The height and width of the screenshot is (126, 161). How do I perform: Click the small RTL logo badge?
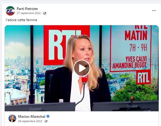pyautogui.click(x=143, y=78)
